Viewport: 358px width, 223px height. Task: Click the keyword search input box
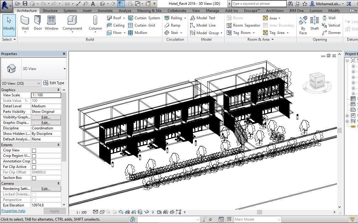[x=259, y=4]
